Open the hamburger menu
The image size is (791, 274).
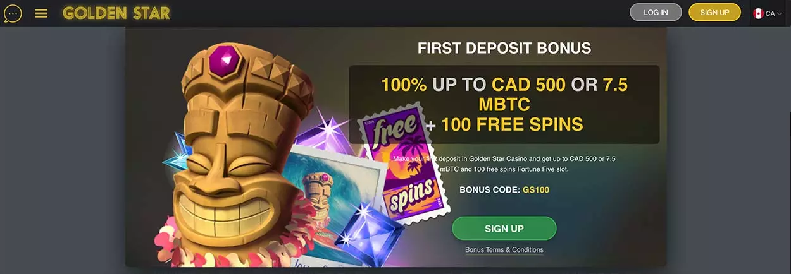coord(41,13)
